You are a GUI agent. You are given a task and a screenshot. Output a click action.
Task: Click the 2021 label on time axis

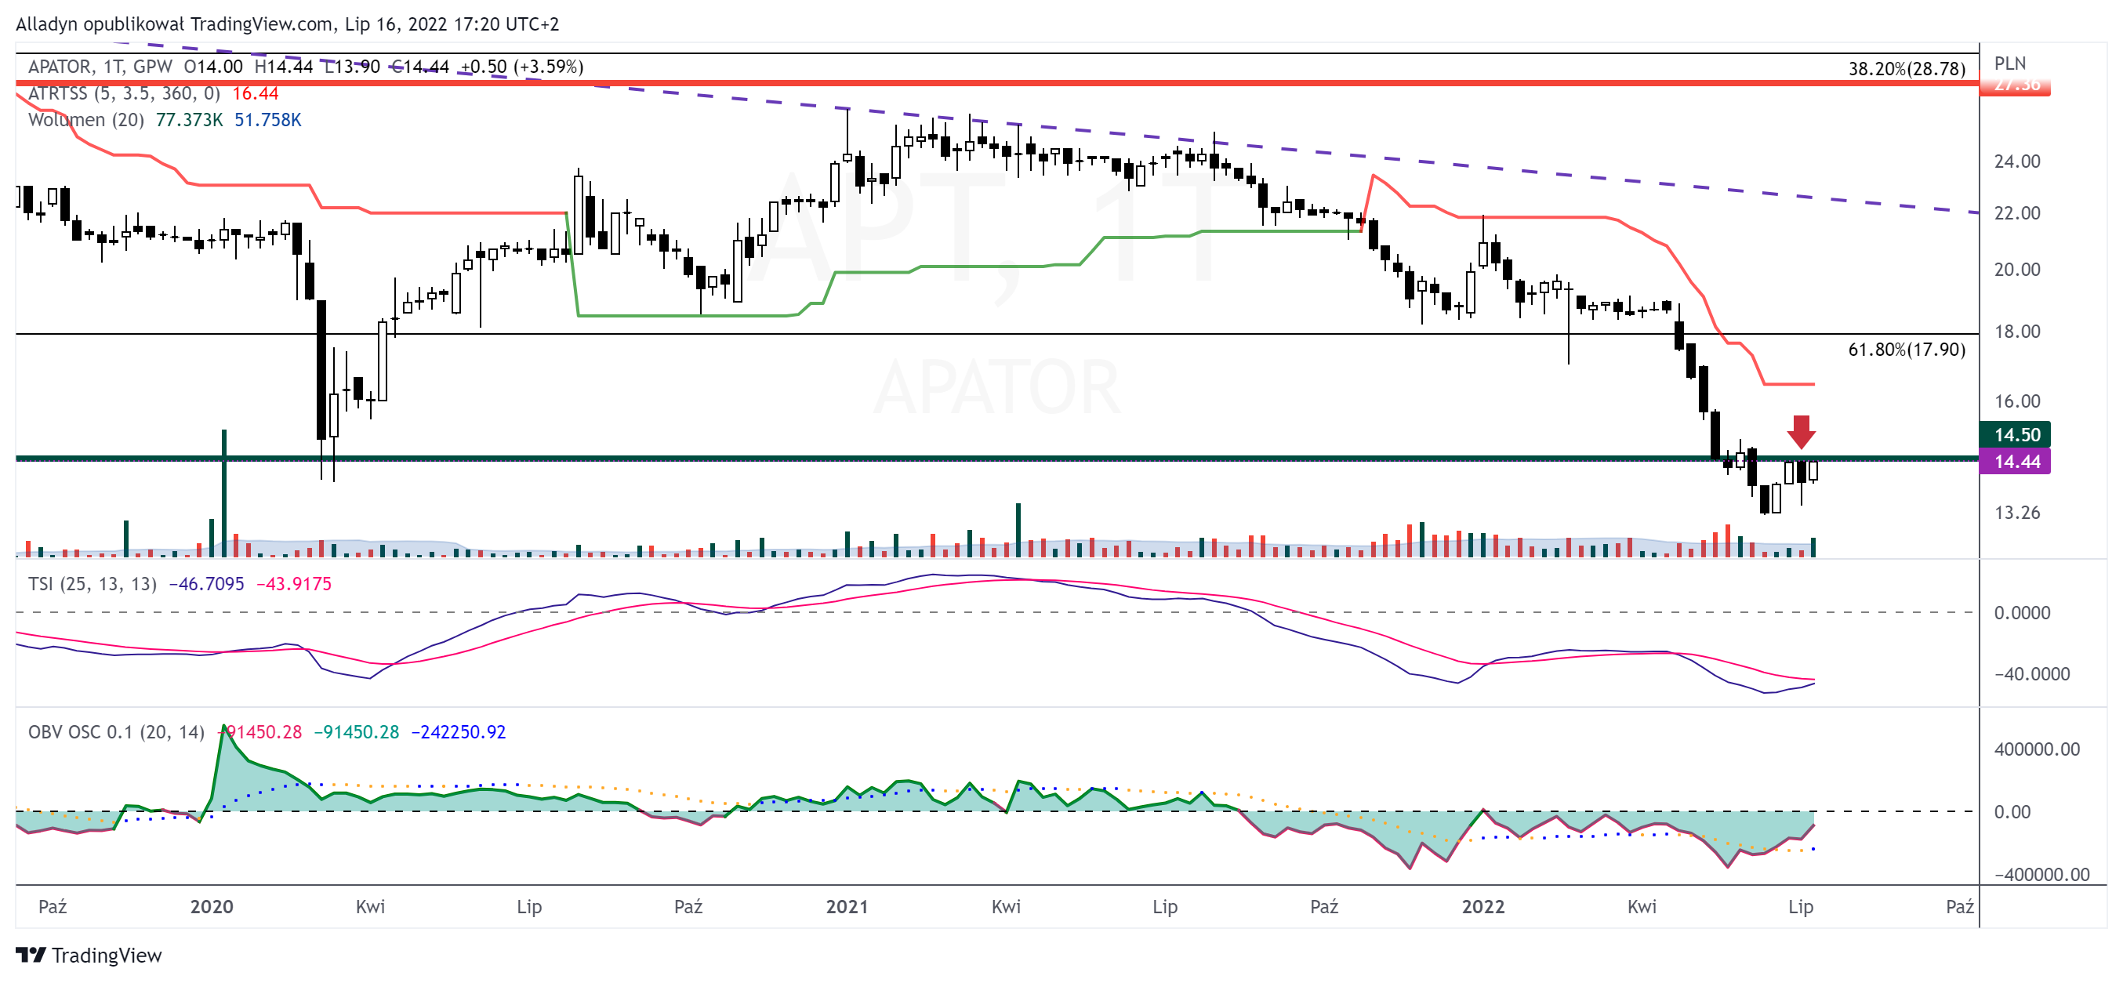(x=847, y=906)
